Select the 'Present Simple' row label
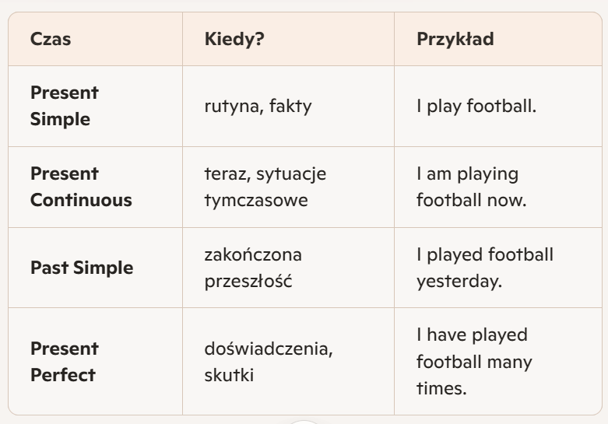Viewport: 608px width, 424px height. 65,106
